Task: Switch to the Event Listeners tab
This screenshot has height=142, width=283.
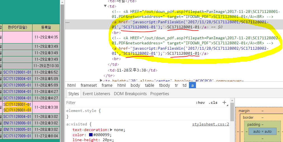Action: (96, 94)
